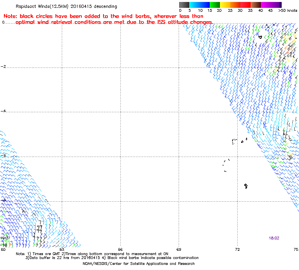Click the latitude label -8
Screen dimensions: 299x270
point(3,201)
